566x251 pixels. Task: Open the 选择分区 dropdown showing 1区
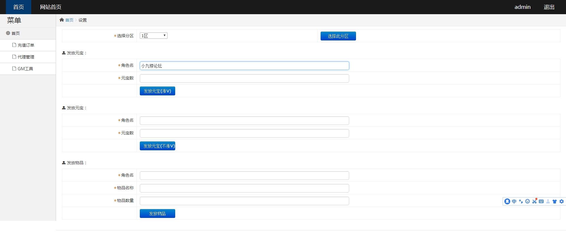153,36
